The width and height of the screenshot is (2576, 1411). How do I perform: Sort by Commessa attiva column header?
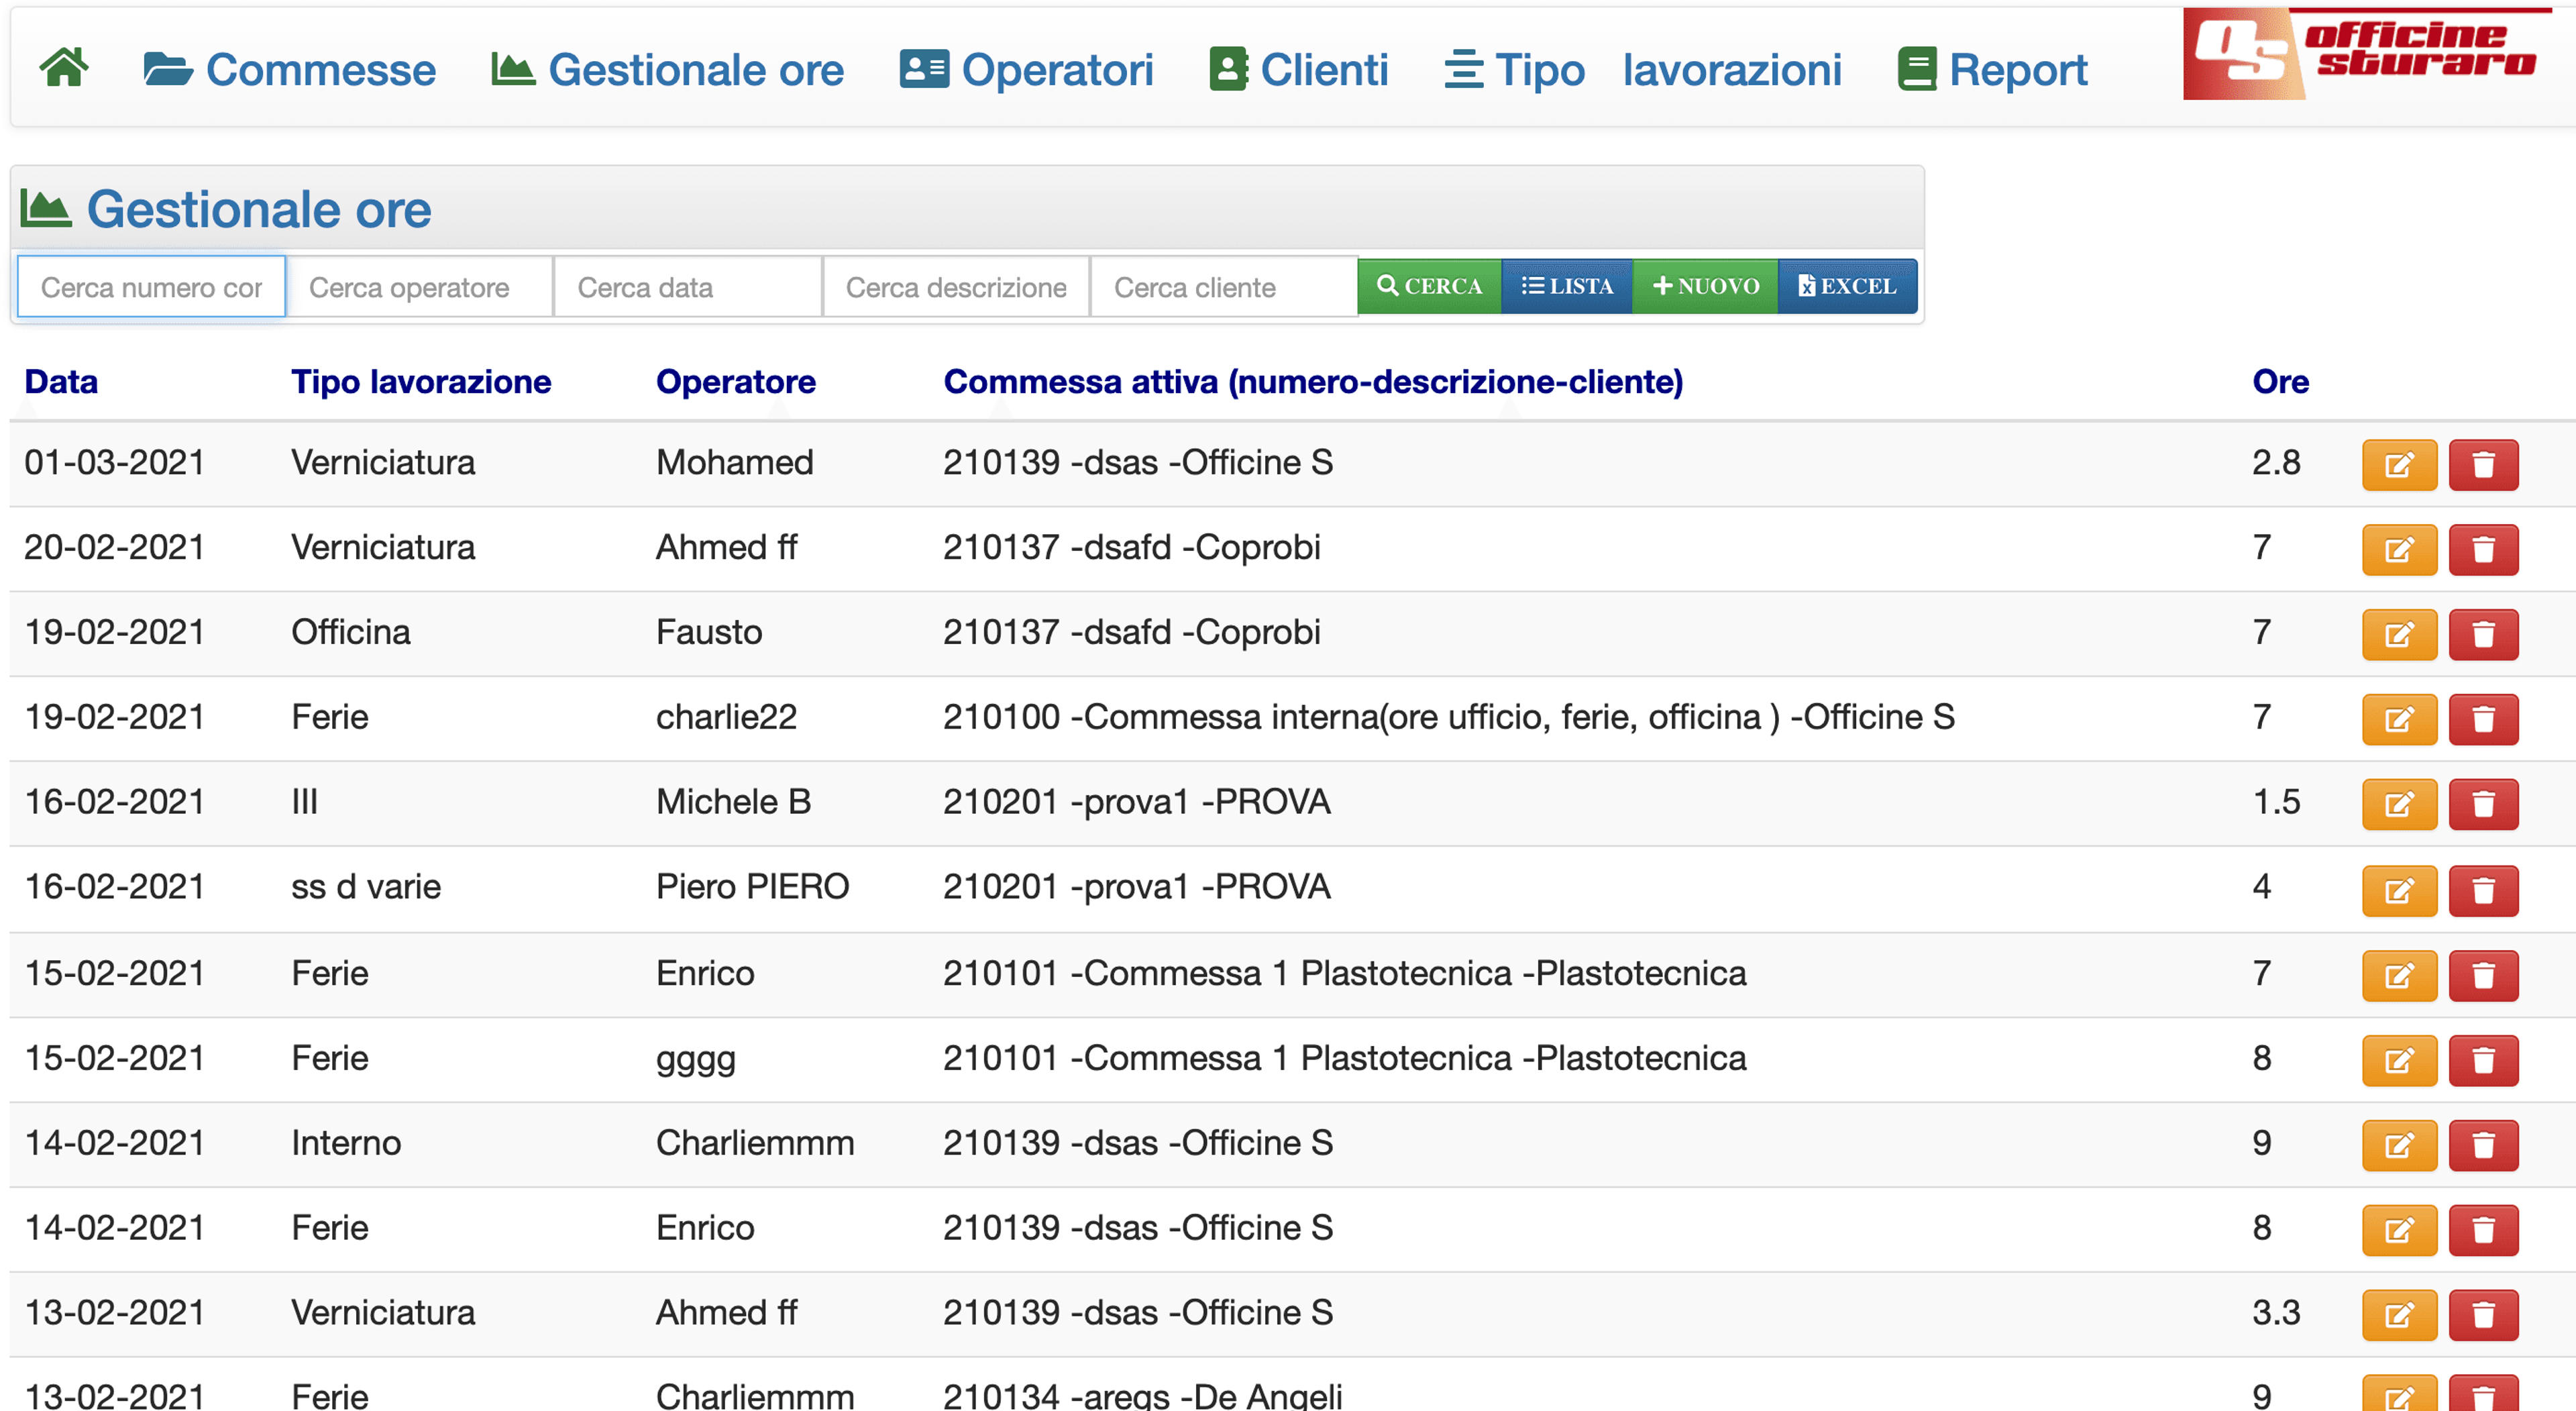coord(1313,381)
